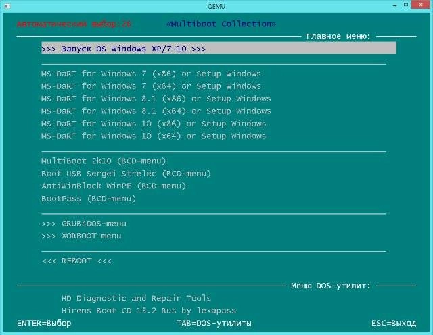Viewport: 433px width, 335px height.
Task: Select HD Diagnostic and Repair Tools
Action: click(136, 298)
